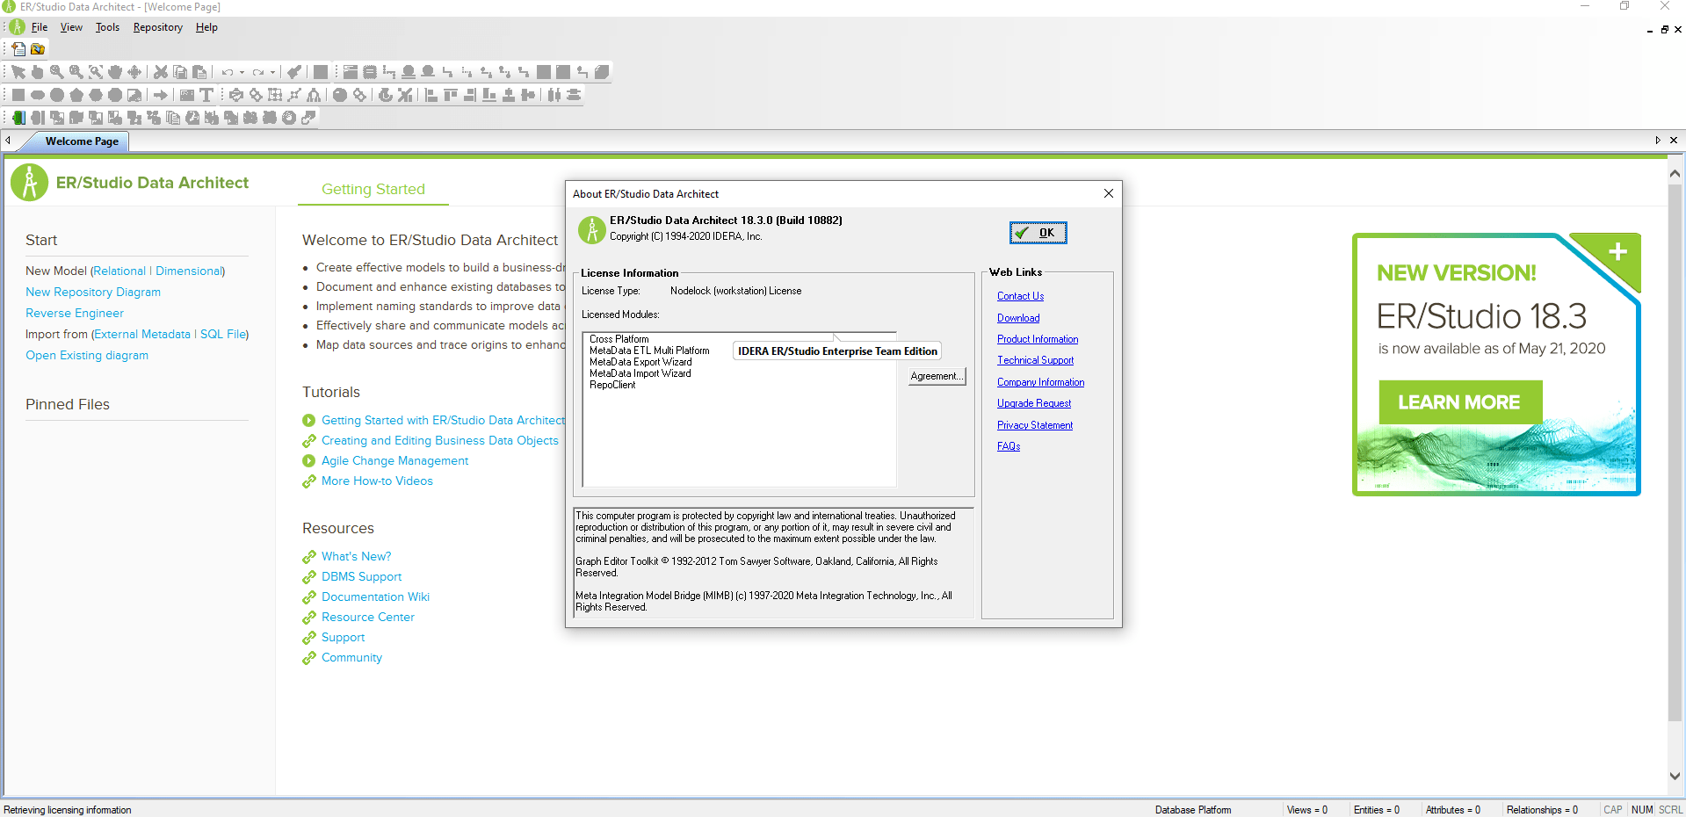Image resolution: width=1686 pixels, height=817 pixels.
Task: Click the Align Top edges icon
Action: [x=451, y=95]
